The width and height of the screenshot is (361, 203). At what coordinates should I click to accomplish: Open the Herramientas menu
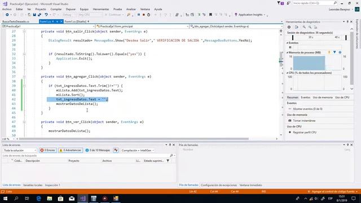pos(101,9)
